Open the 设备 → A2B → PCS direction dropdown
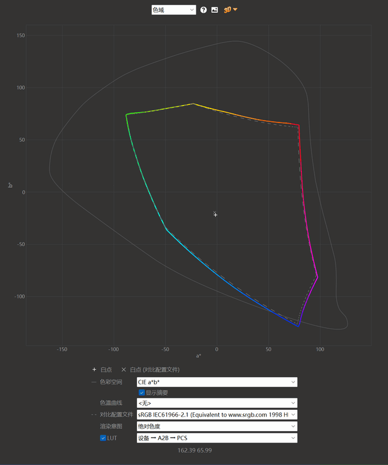 (217, 438)
